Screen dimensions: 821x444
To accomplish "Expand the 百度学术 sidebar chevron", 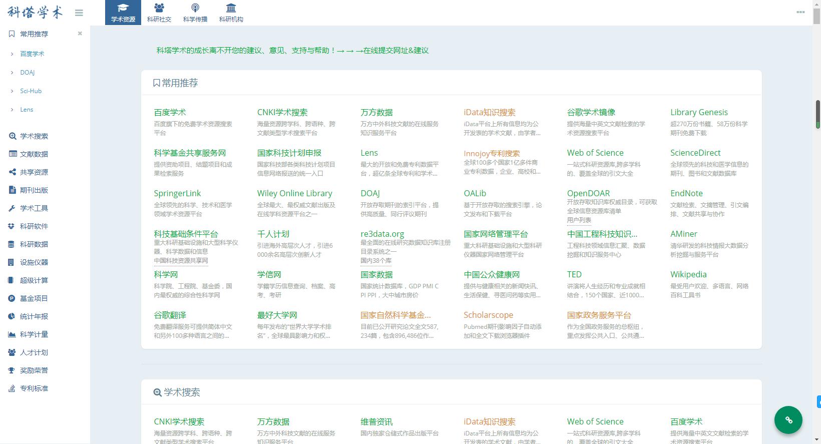I will coord(12,54).
